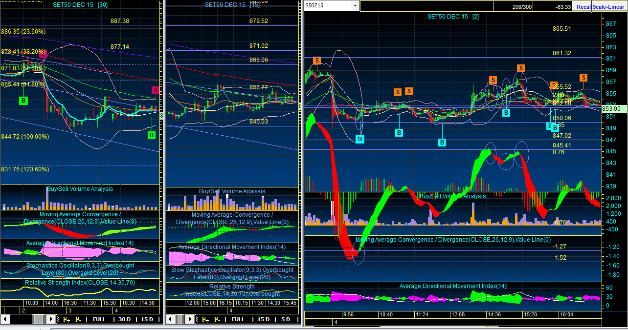Click right scroll arrow under the 30-minute chart
The image size is (628, 330).
click(51, 319)
